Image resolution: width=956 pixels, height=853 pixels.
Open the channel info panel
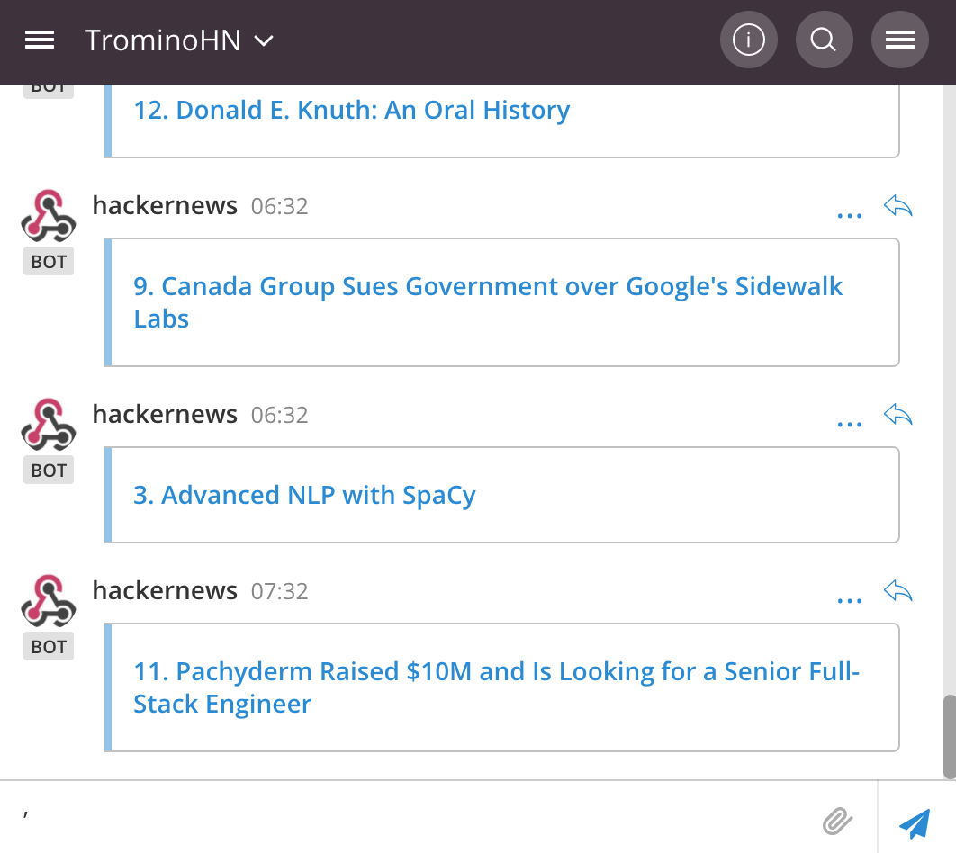click(x=748, y=40)
